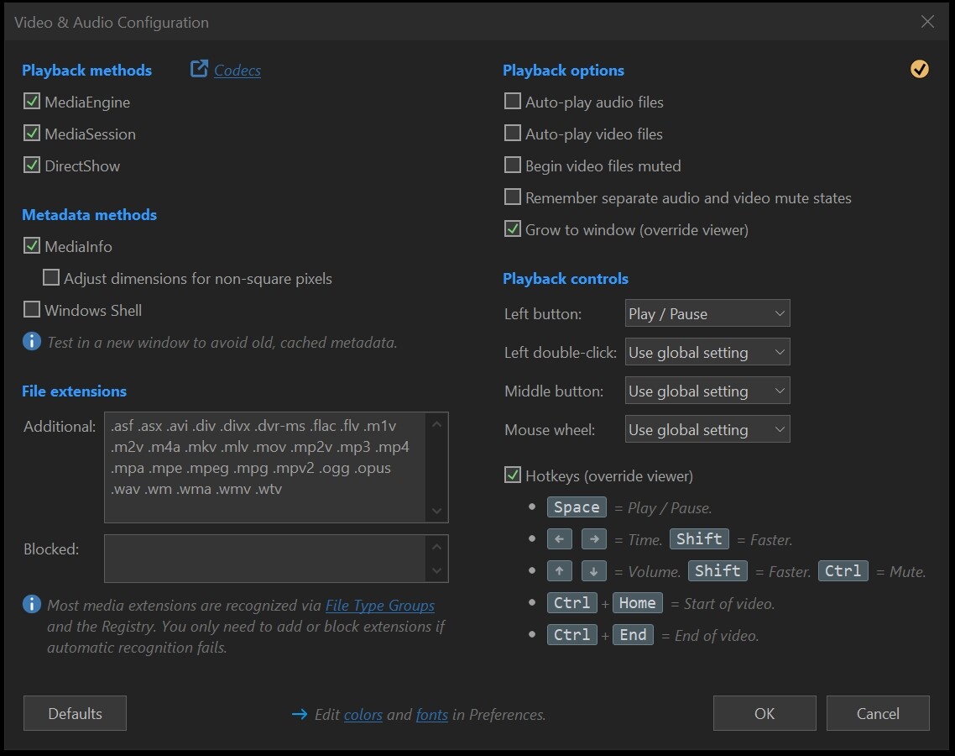Click the End key icon
Viewport: 955px width, 756px height.
point(633,635)
